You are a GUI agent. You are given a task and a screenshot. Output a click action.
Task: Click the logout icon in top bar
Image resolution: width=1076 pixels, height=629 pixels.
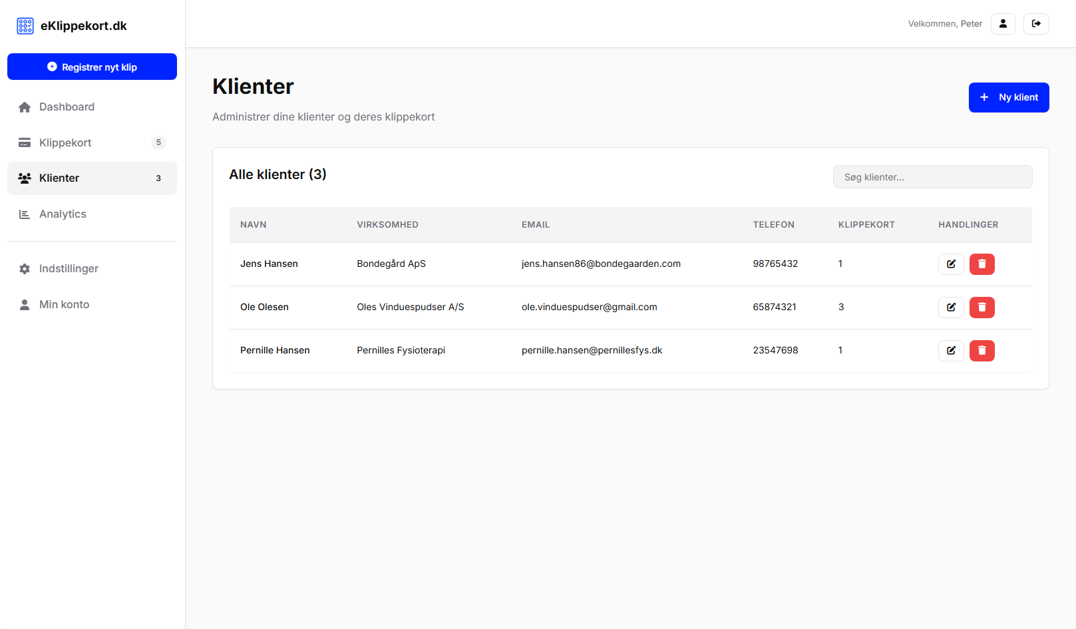coord(1036,24)
